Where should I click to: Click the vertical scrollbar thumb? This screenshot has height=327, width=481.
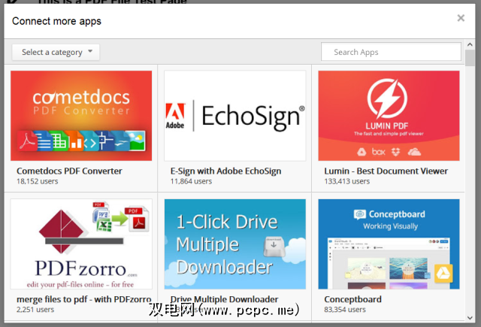point(470,58)
